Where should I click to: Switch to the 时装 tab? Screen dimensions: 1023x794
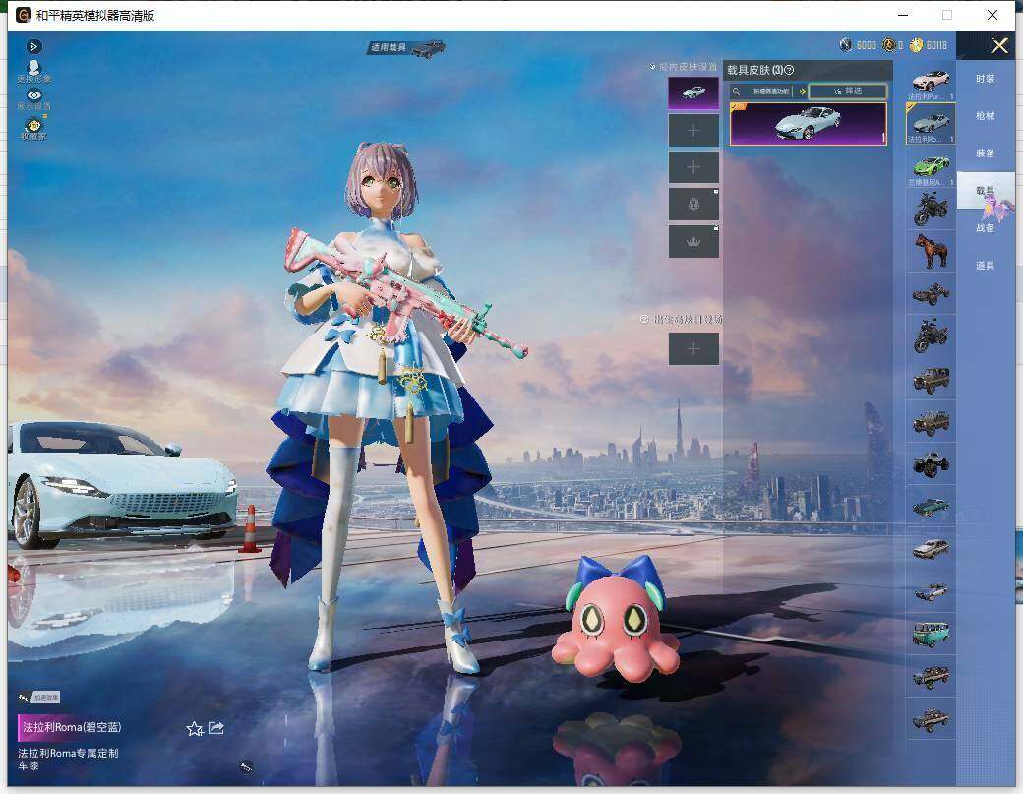coord(986,79)
